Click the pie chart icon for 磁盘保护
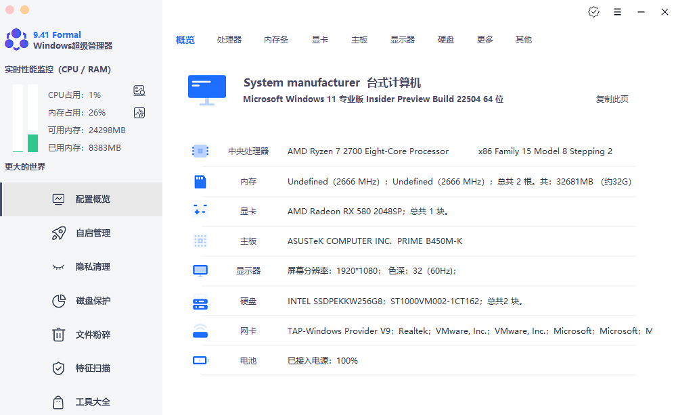The height and width of the screenshot is (415, 676). [x=59, y=301]
